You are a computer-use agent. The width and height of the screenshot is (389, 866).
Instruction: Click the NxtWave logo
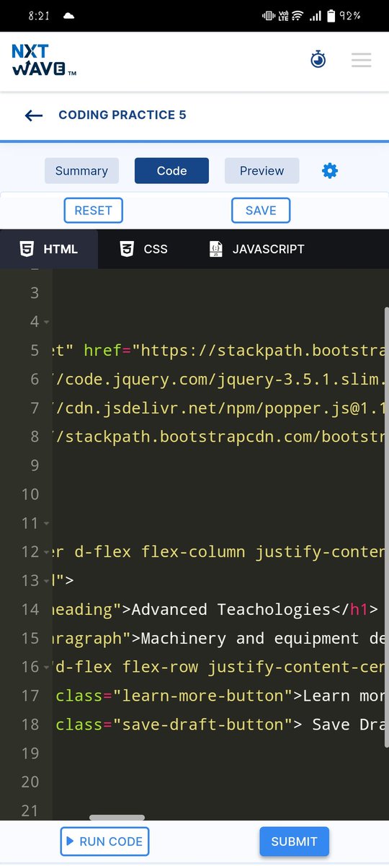(x=43, y=60)
